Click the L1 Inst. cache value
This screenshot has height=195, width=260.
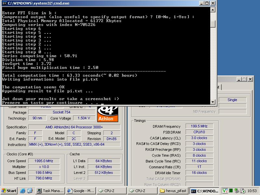[x=104, y=167]
